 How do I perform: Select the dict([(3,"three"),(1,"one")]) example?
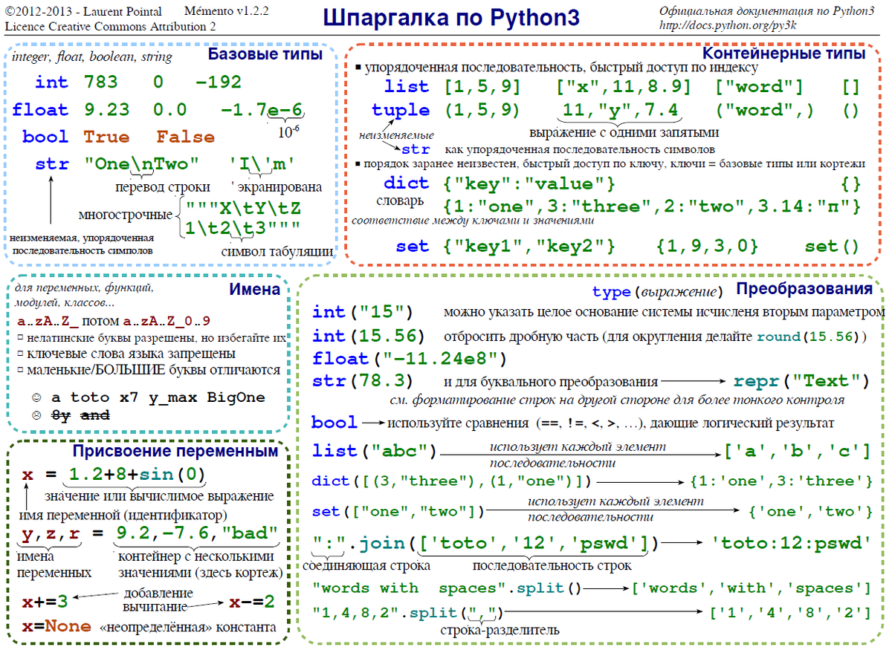(x=452, y=481)
